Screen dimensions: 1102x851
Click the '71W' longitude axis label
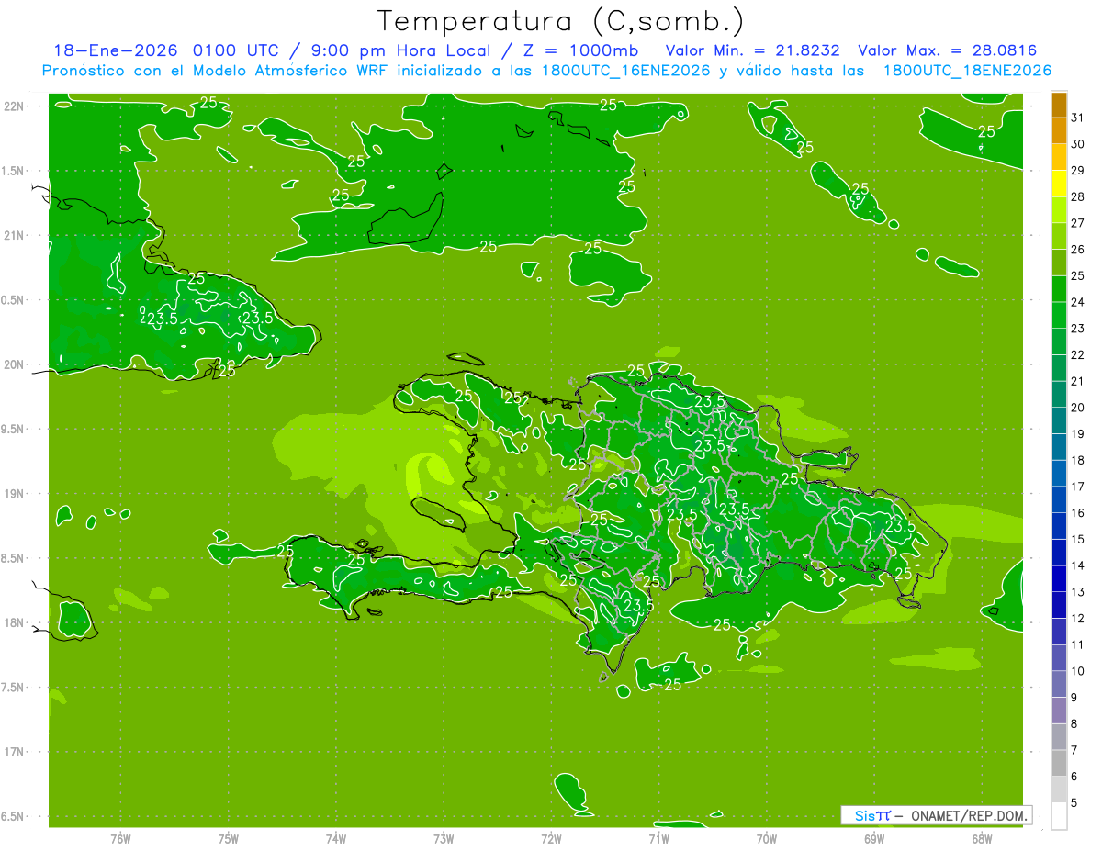click(x=658, y=839)
